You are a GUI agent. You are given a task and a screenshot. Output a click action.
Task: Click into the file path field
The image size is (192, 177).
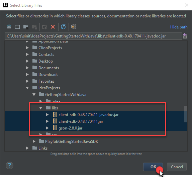93,36
